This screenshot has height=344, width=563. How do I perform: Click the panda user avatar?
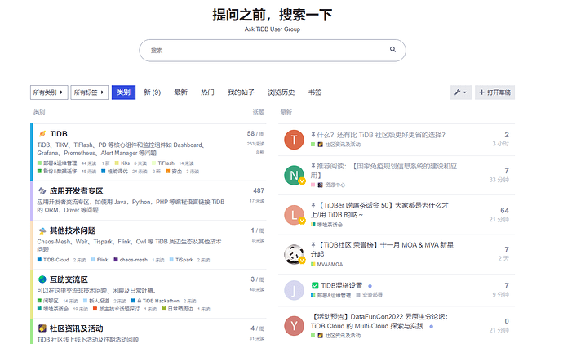click(x=294, y=254)
